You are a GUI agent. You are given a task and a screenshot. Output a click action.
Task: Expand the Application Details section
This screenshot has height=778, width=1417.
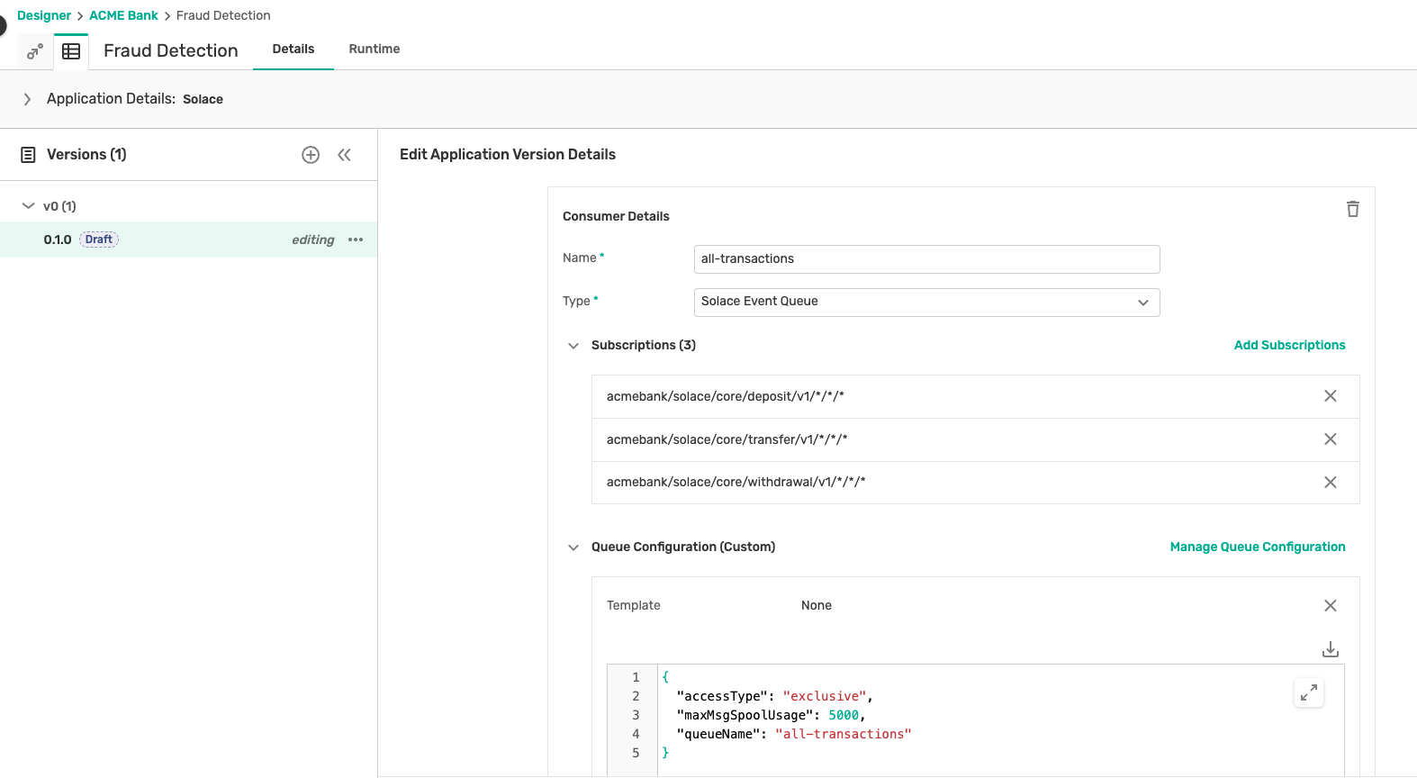pos(27,99)
